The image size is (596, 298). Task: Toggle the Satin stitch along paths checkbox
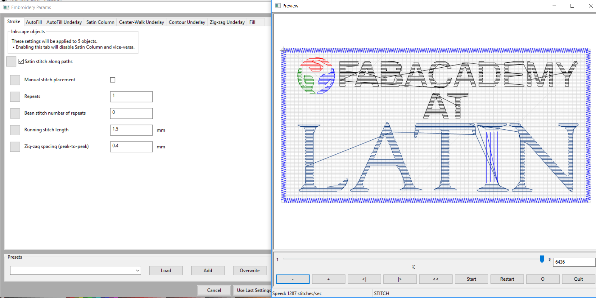coord(21,61)
